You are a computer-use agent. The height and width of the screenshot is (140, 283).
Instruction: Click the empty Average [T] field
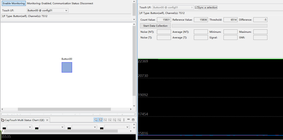pos(201,38)
